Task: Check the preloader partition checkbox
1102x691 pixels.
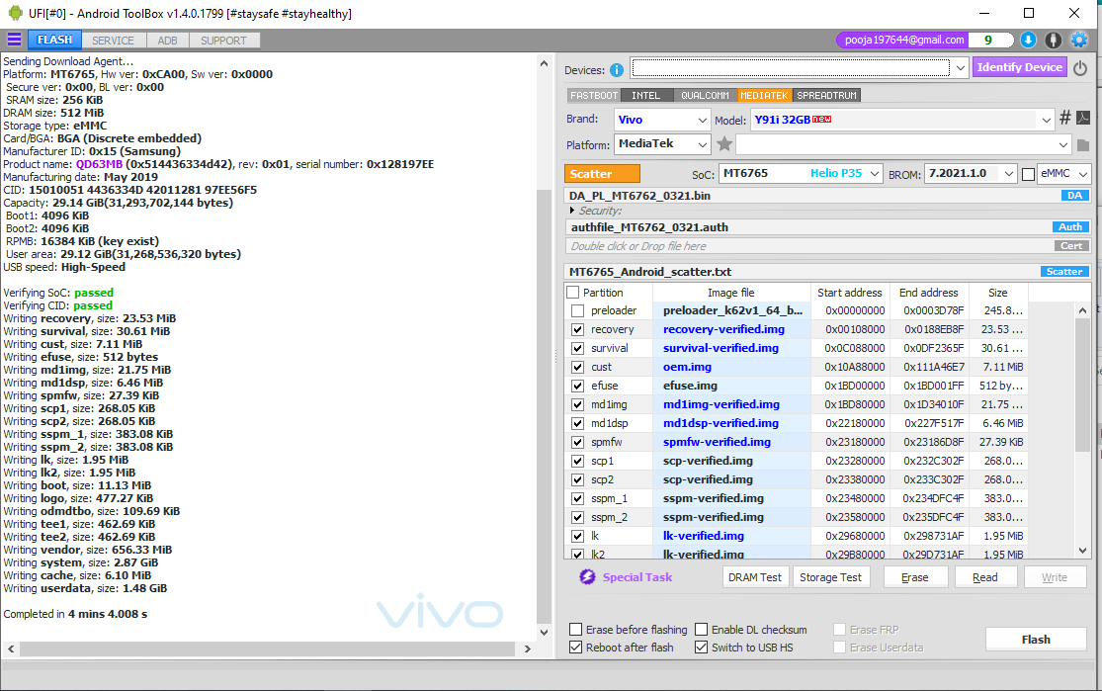Action: [578, 310]
